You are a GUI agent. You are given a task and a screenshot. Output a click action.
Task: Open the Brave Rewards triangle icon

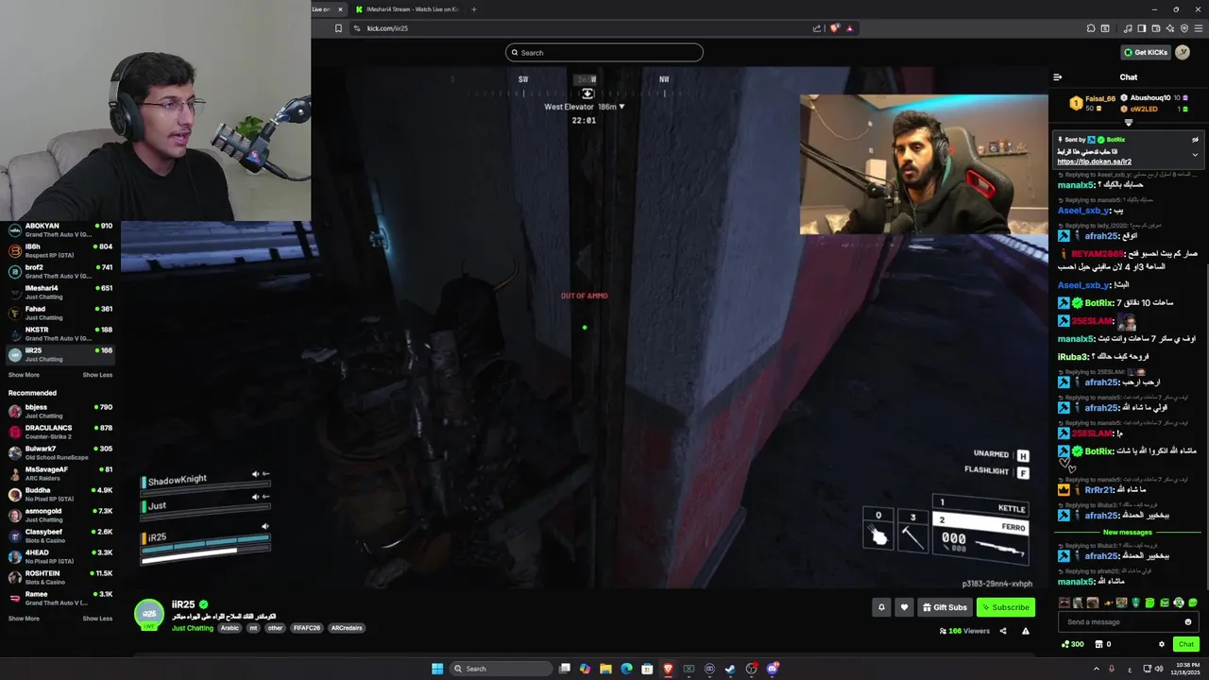(x=850, y=28)
